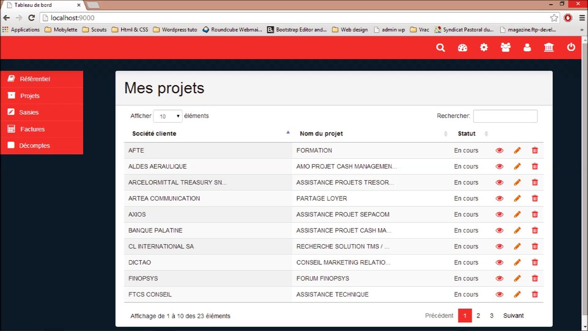The image size is (588, 331).
Task: Delete the CL INTERNATIONAL SA project
Action: pyautogui.click(x=535, y=246)
